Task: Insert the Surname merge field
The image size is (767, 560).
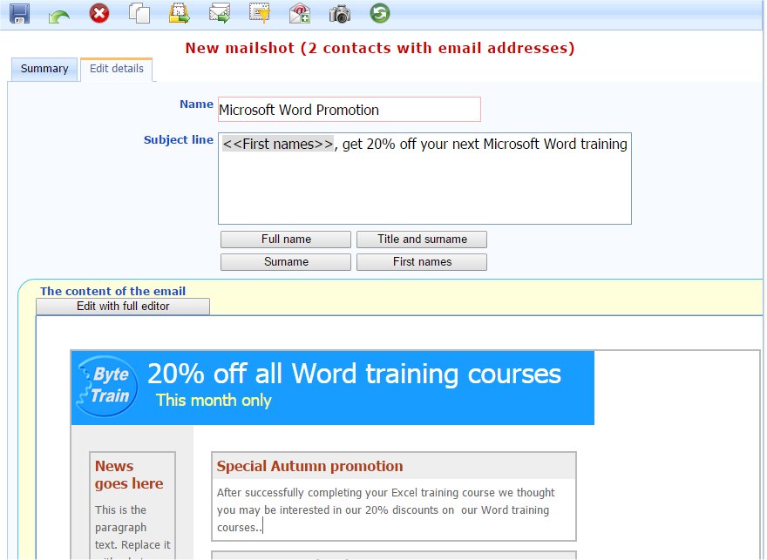Action: coord(286,262)
